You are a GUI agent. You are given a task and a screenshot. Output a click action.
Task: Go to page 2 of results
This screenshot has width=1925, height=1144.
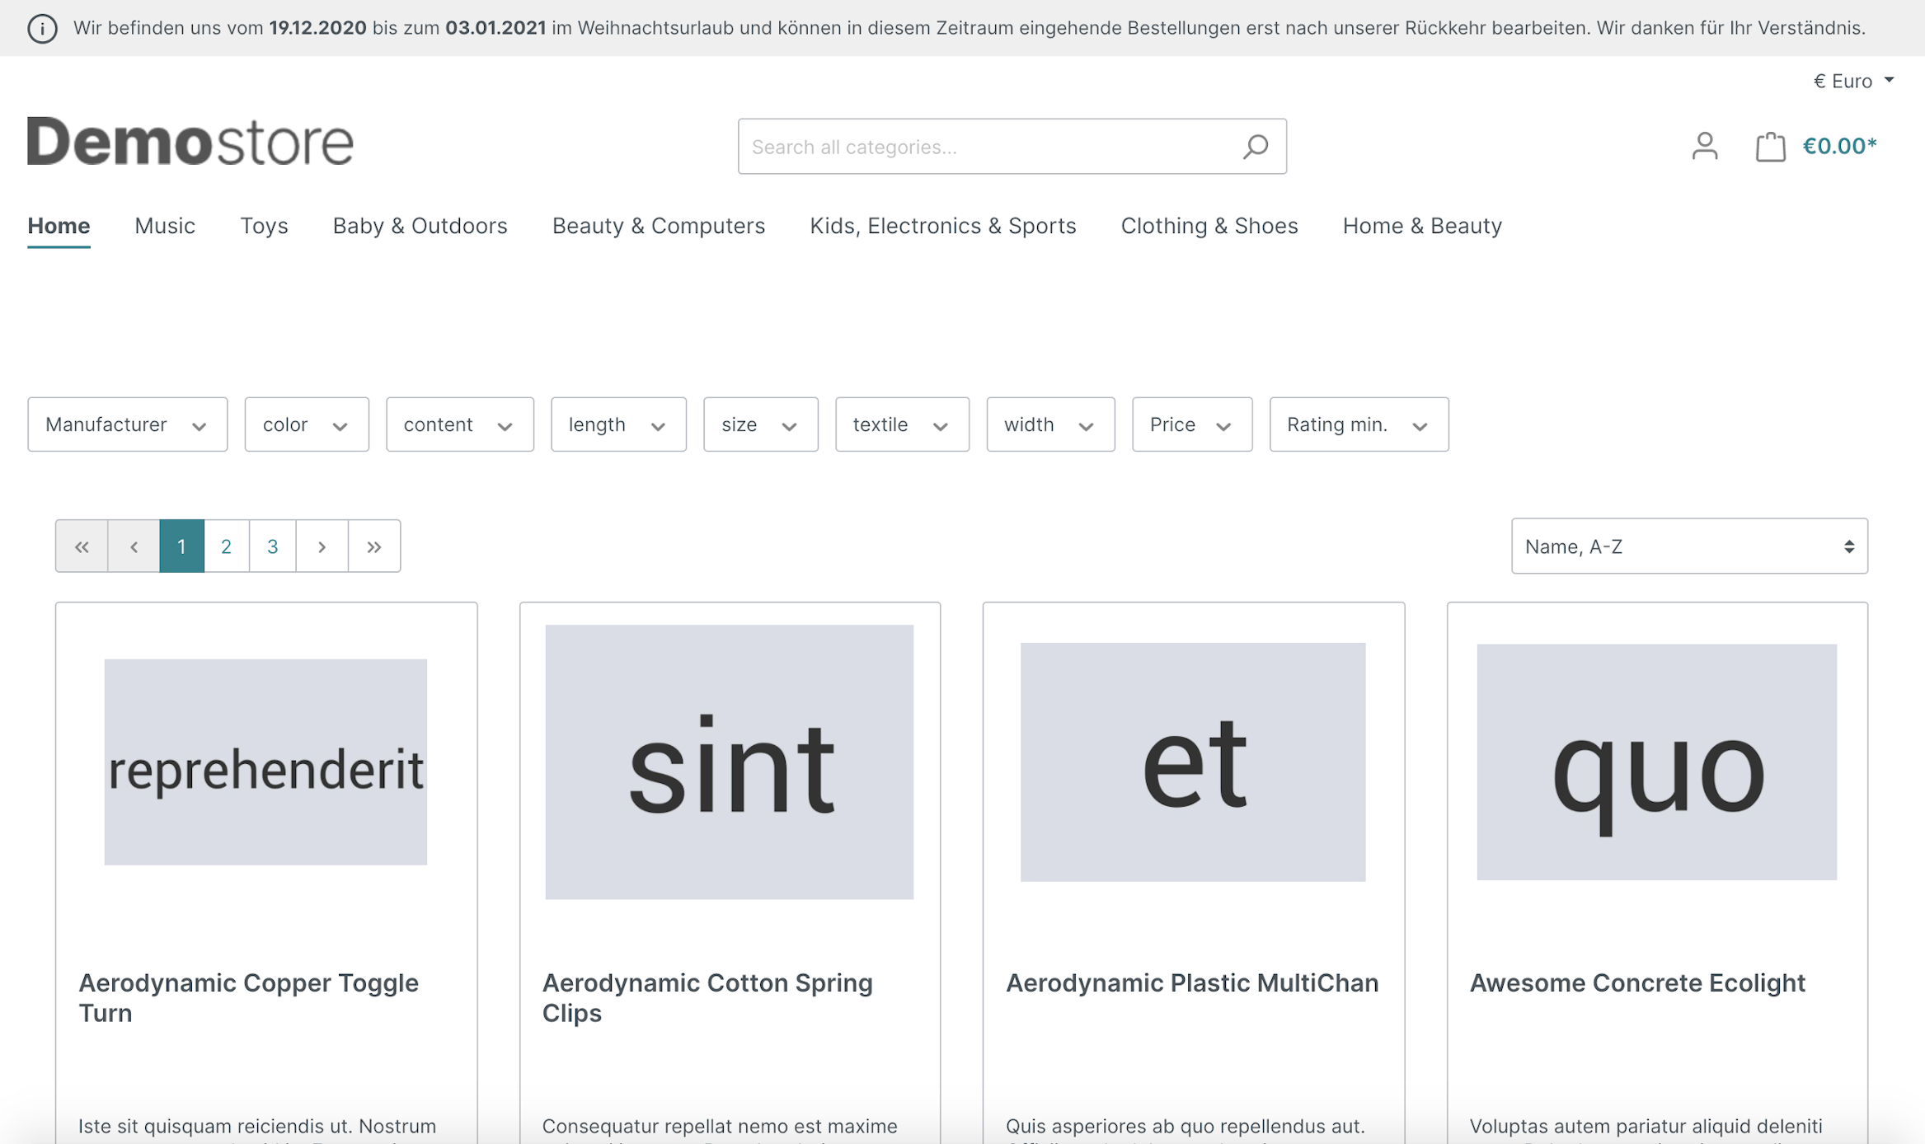click(x=226, y=546)
